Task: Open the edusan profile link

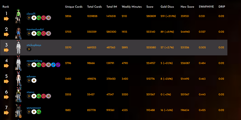Action: (x=31, y=77)
